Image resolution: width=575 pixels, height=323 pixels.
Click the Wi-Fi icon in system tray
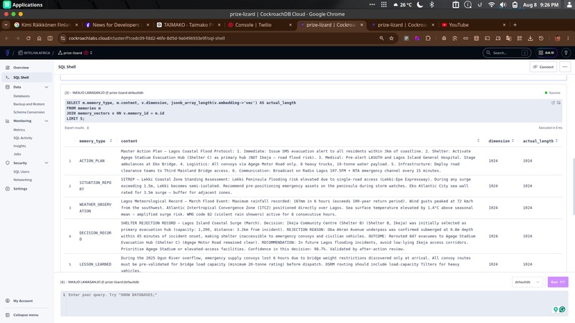[492, 5]
